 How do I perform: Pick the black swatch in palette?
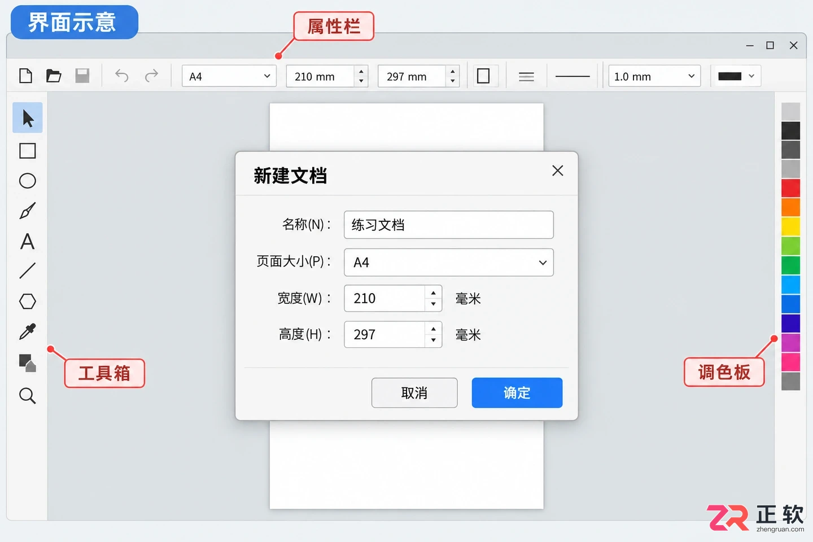790,130
